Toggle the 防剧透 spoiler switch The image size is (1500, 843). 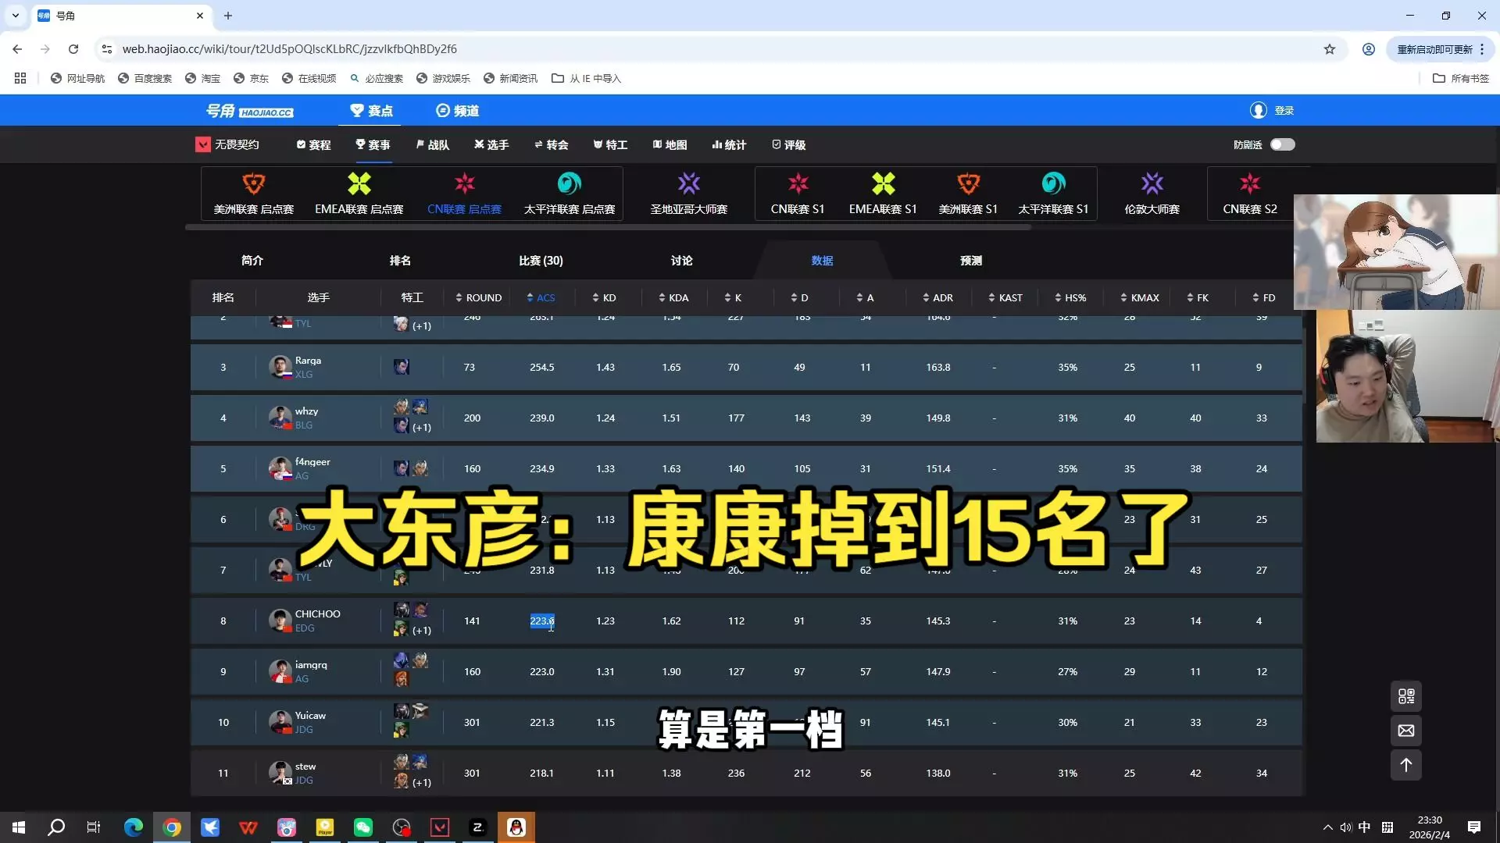click(1282, 144)
